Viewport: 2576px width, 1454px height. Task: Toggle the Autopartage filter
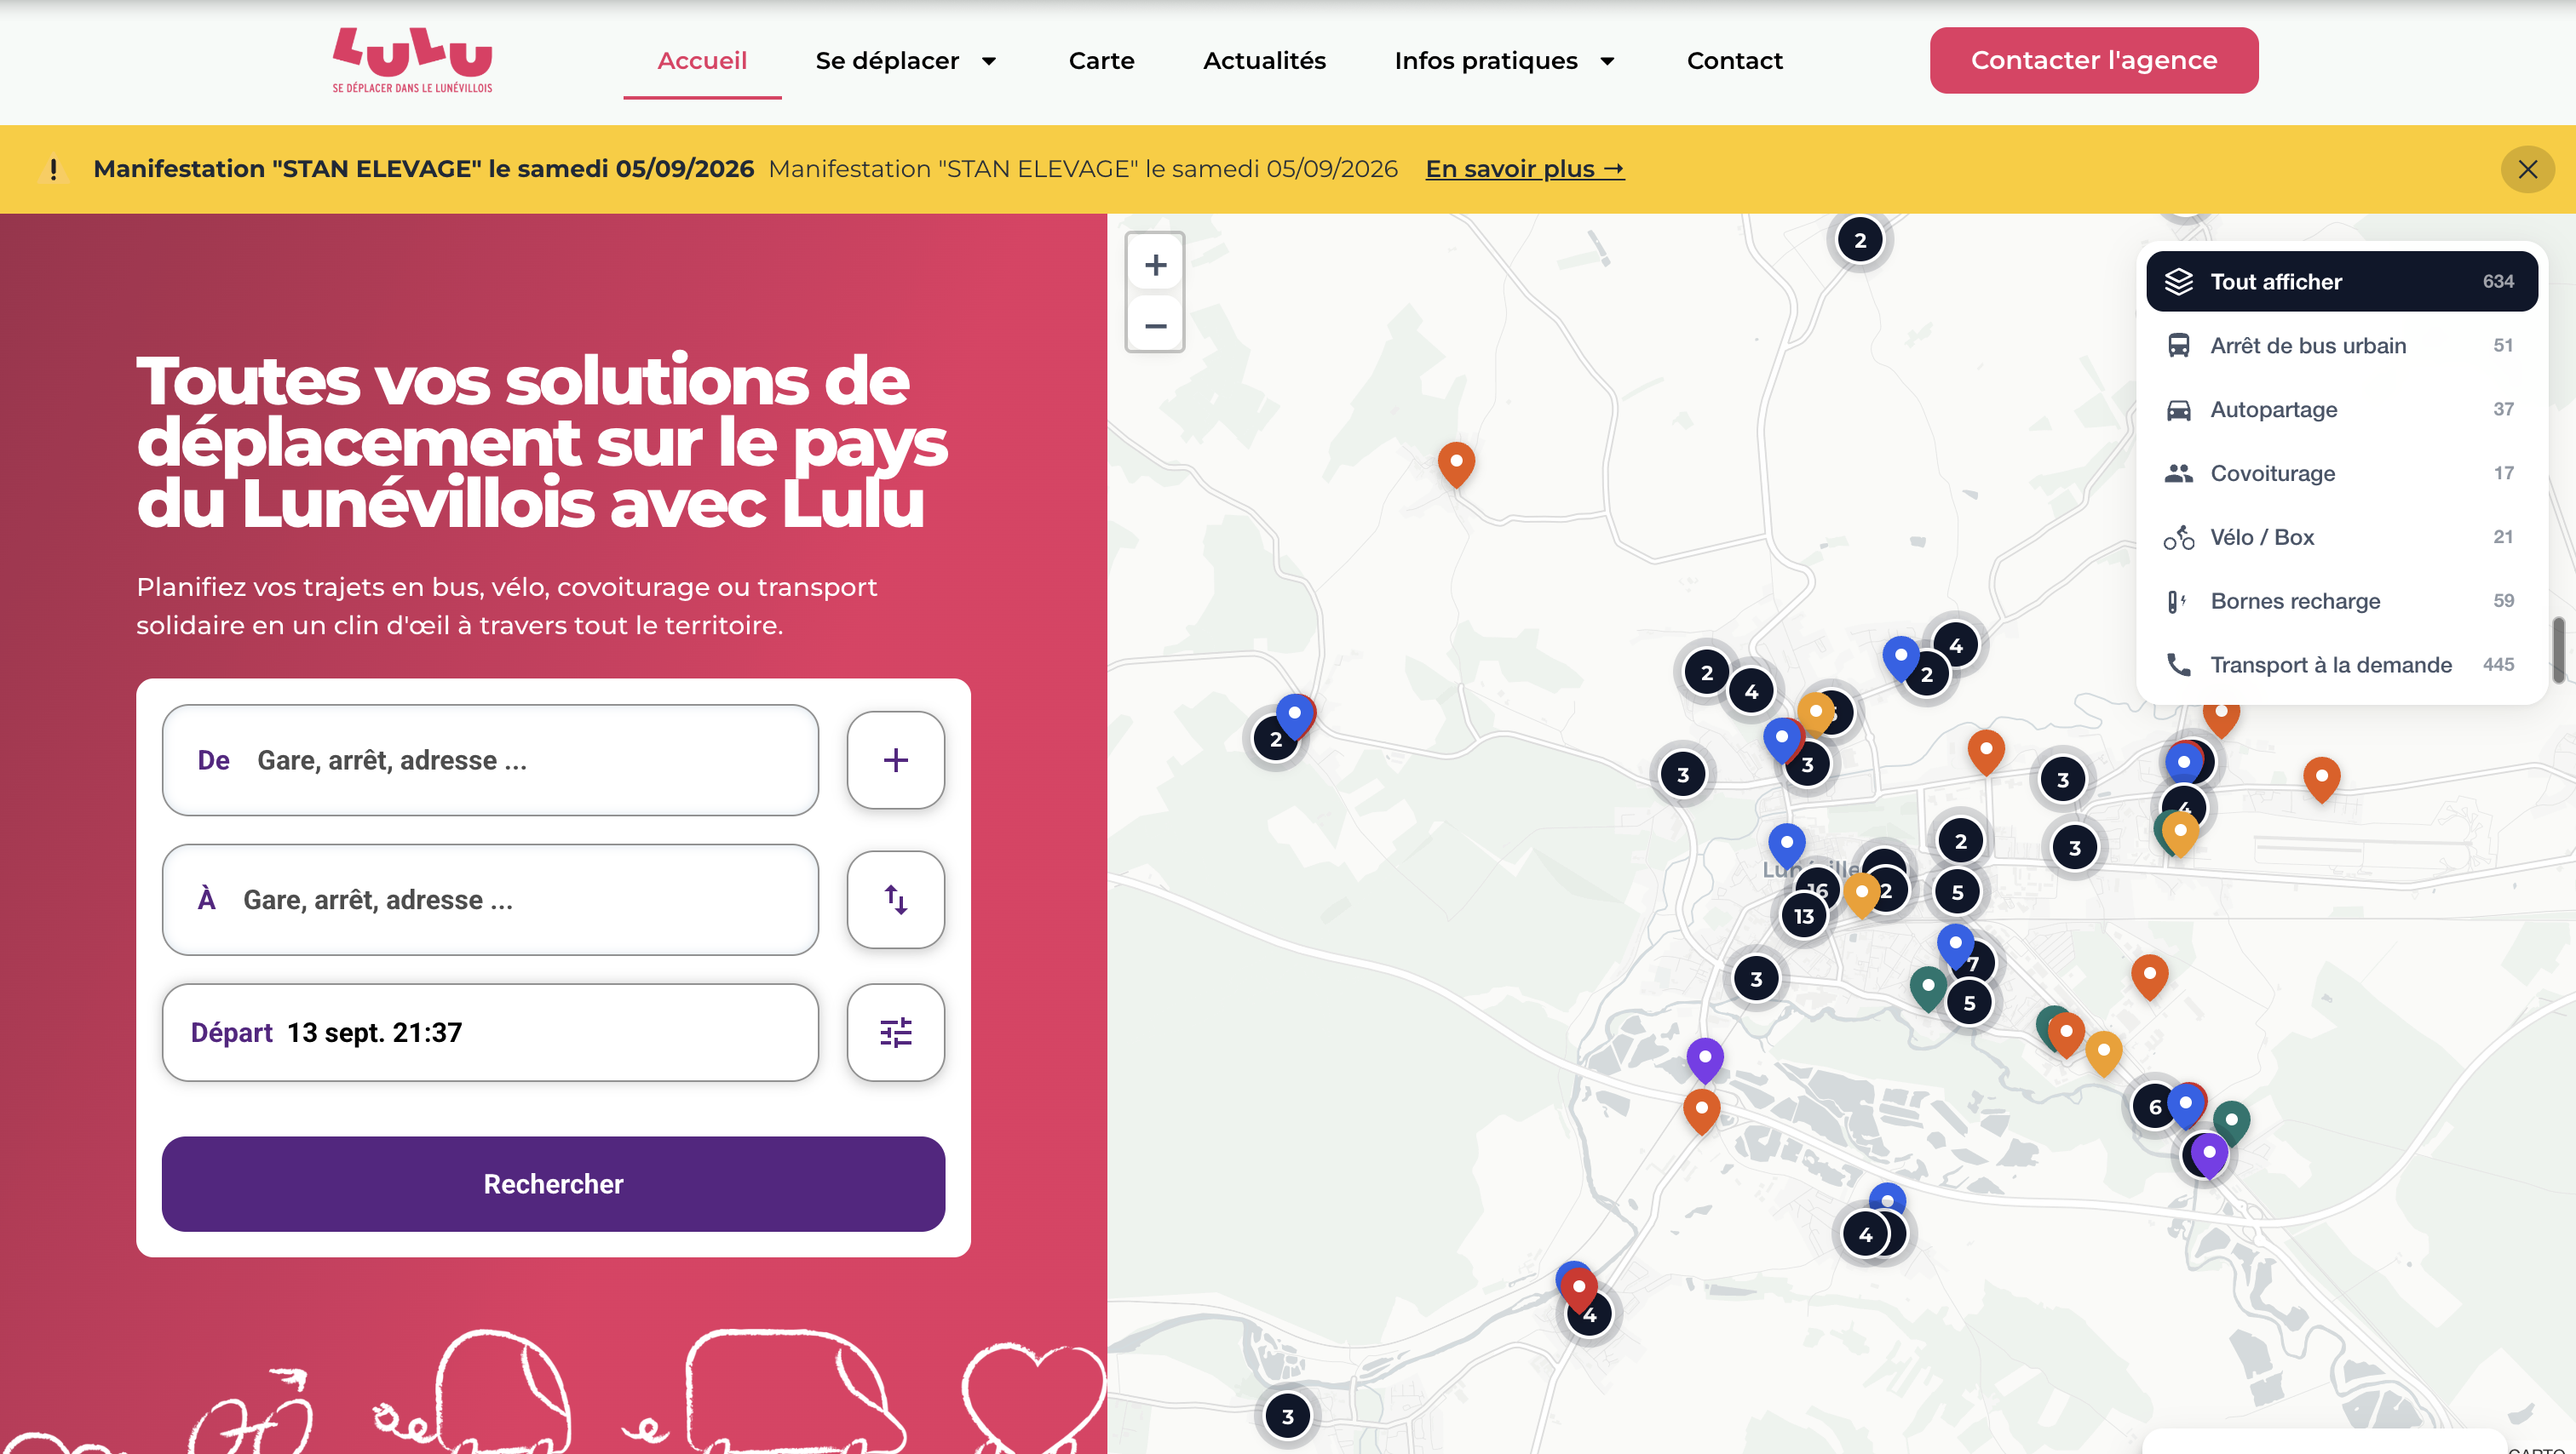[2341, 409]
